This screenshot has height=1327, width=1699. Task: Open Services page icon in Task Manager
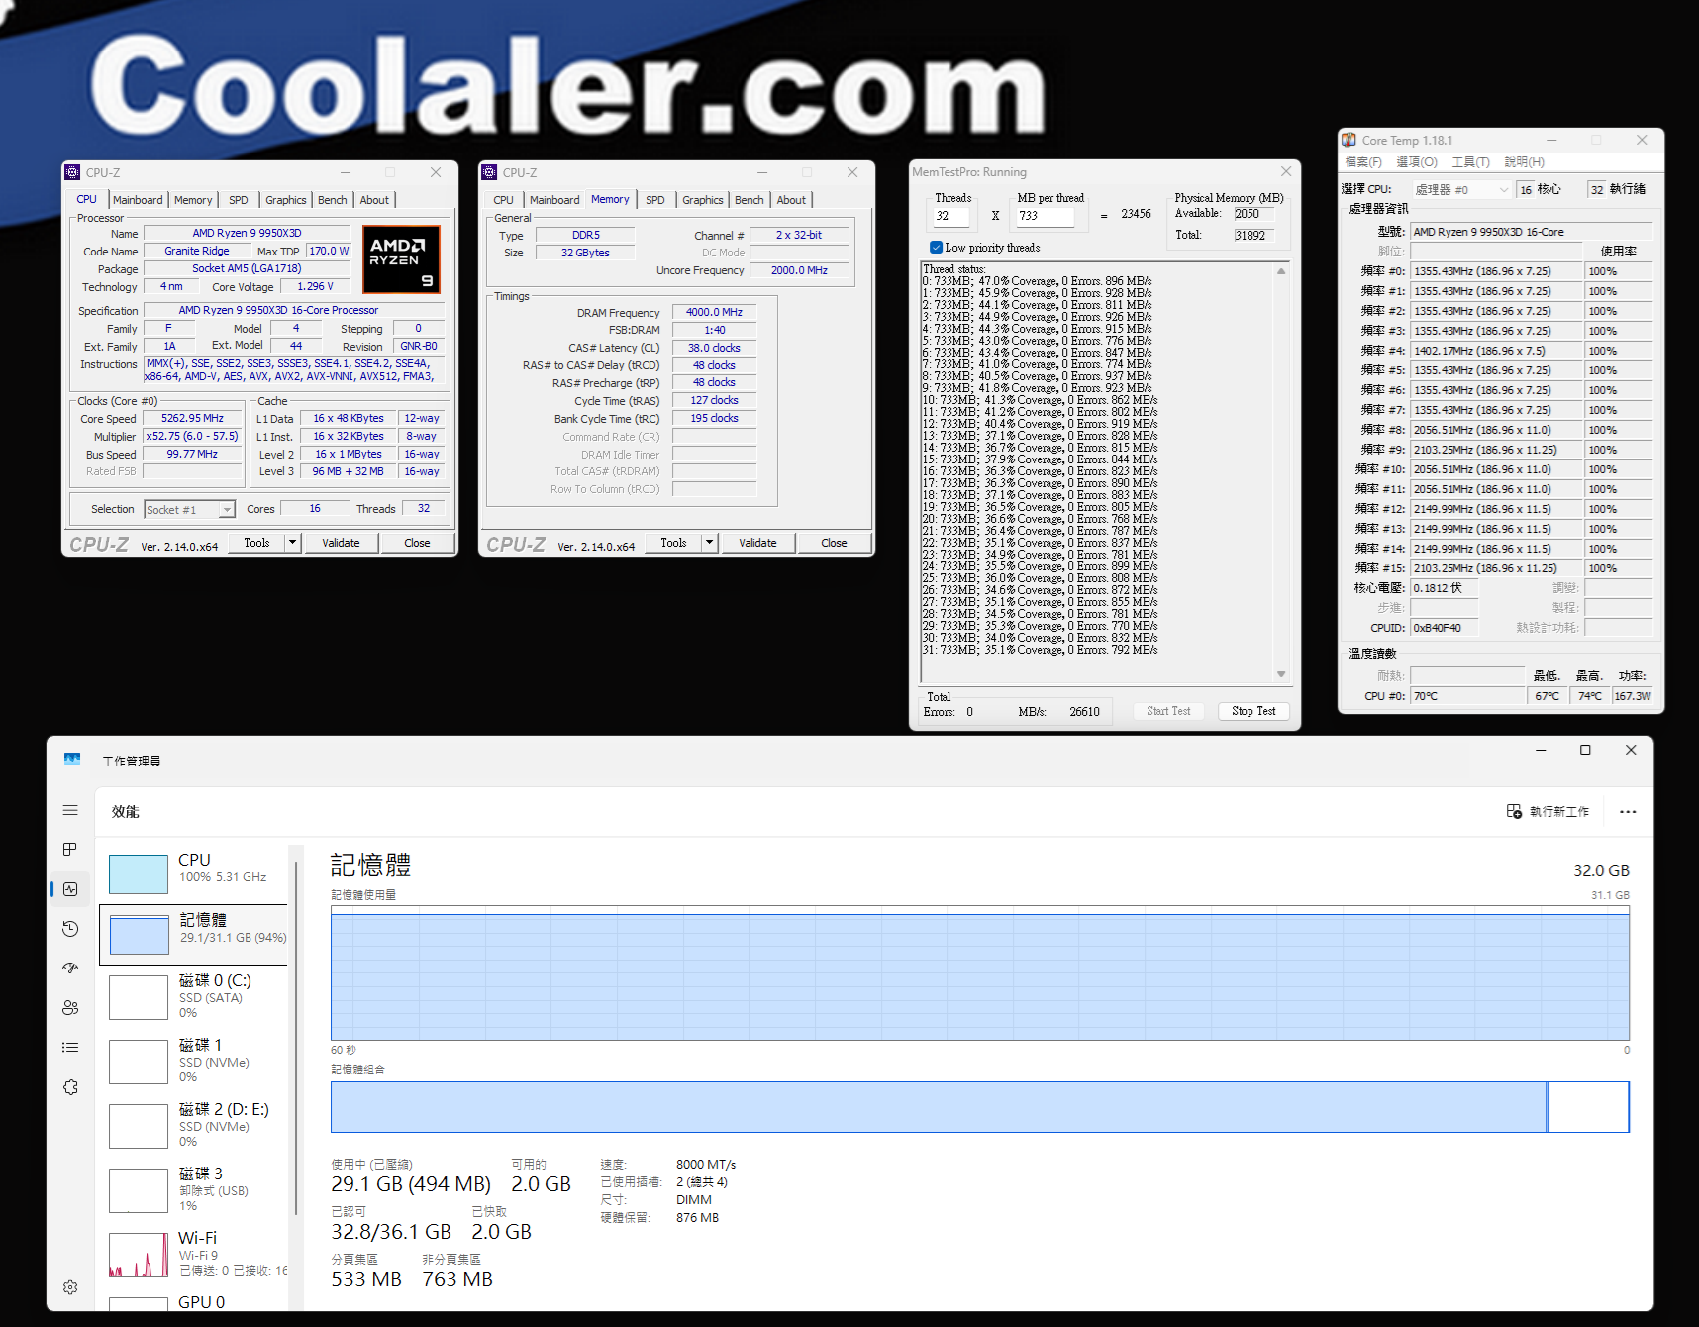pyautogui.click(x=70, y=1087)
